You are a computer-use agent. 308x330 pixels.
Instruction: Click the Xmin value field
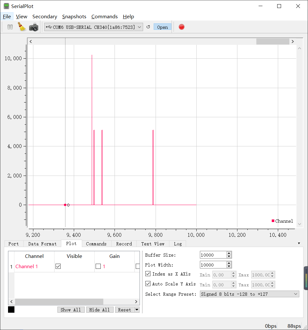pos(222,275)
